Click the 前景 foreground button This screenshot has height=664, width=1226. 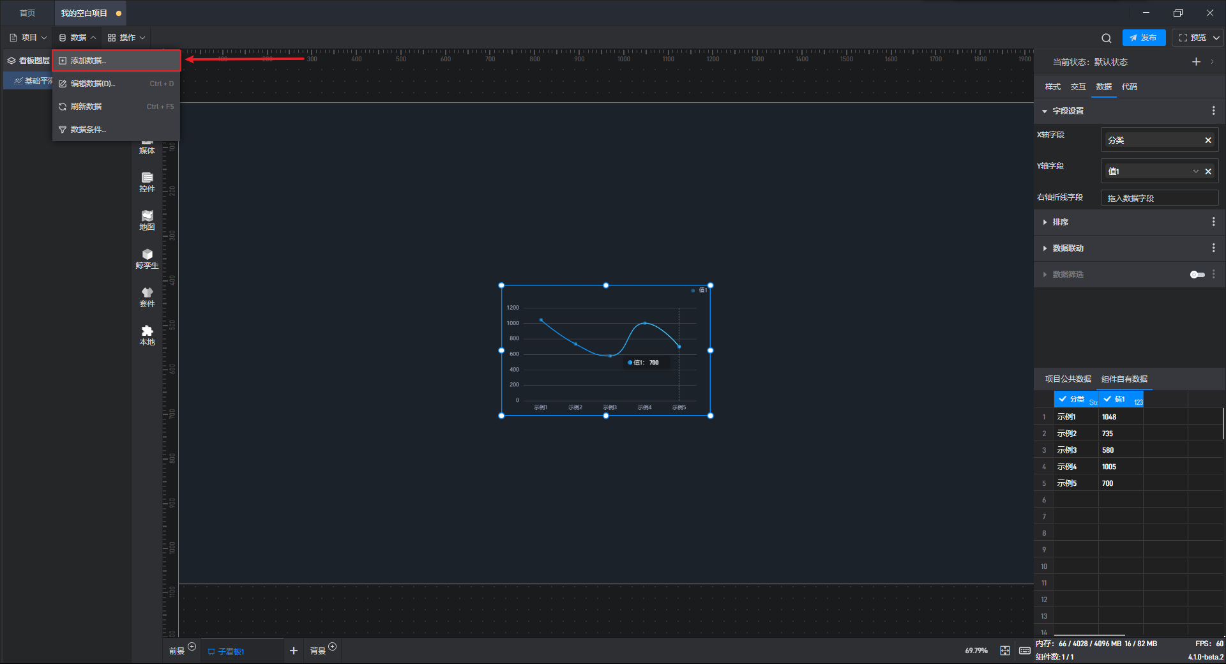pos(177,651)
